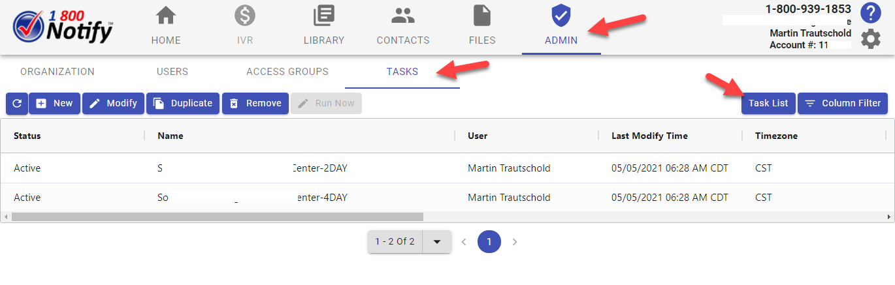Switch to the Users tab
Viewport: 895px width, 285px height.
coord(172,72)
